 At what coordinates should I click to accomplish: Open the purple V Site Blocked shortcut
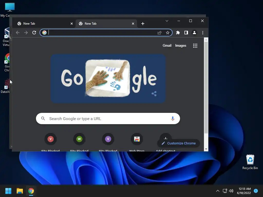[x=108, y=139]
